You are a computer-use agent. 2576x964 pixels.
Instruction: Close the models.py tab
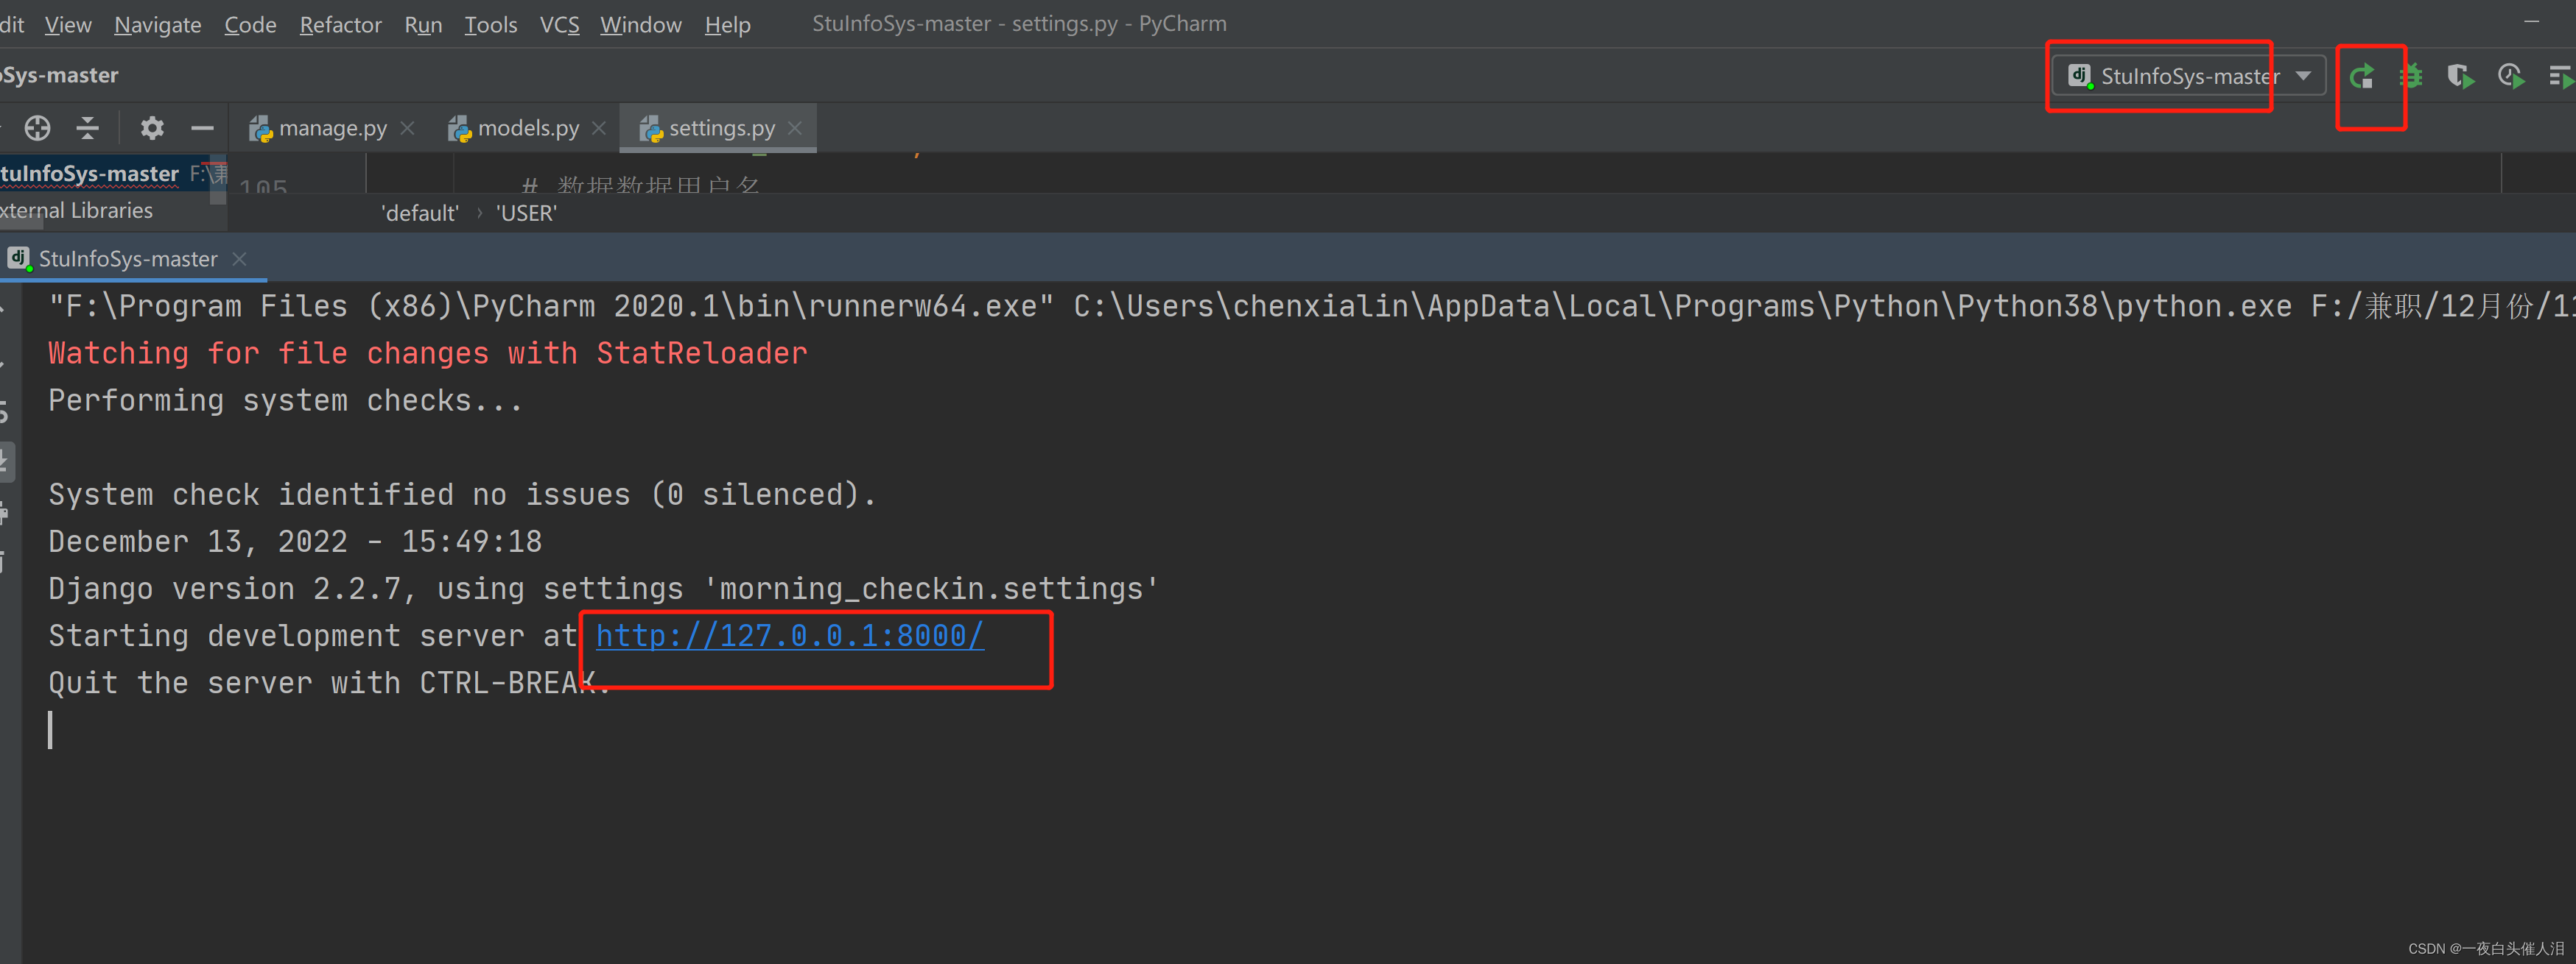(599, 128)
